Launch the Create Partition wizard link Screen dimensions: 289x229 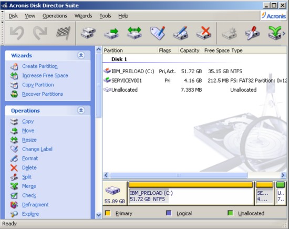pyautogui.click(x=40, y=66)
